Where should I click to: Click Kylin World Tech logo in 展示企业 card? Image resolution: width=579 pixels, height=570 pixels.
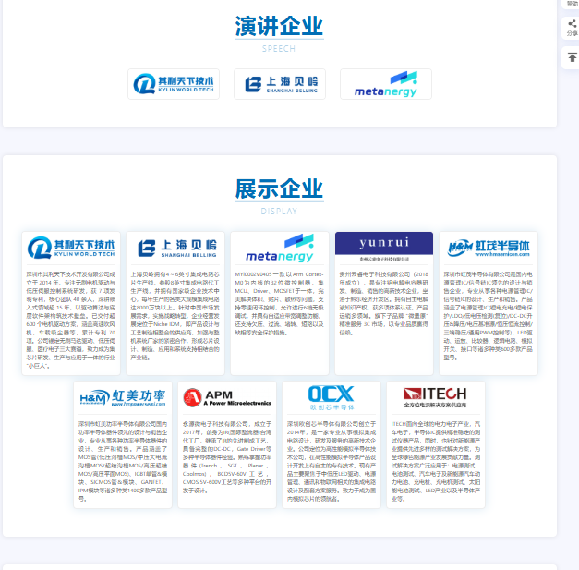pos(71,248)
